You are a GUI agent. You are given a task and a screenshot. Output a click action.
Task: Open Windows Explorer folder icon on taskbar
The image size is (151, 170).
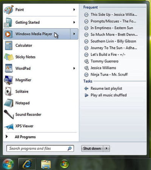[x=46, y=164]
